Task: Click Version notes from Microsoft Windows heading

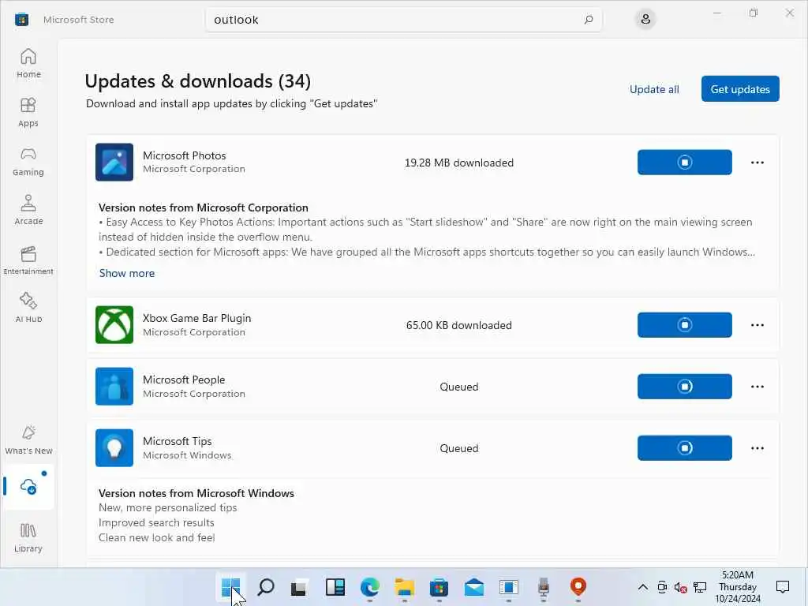Action: tap(196, 493)
